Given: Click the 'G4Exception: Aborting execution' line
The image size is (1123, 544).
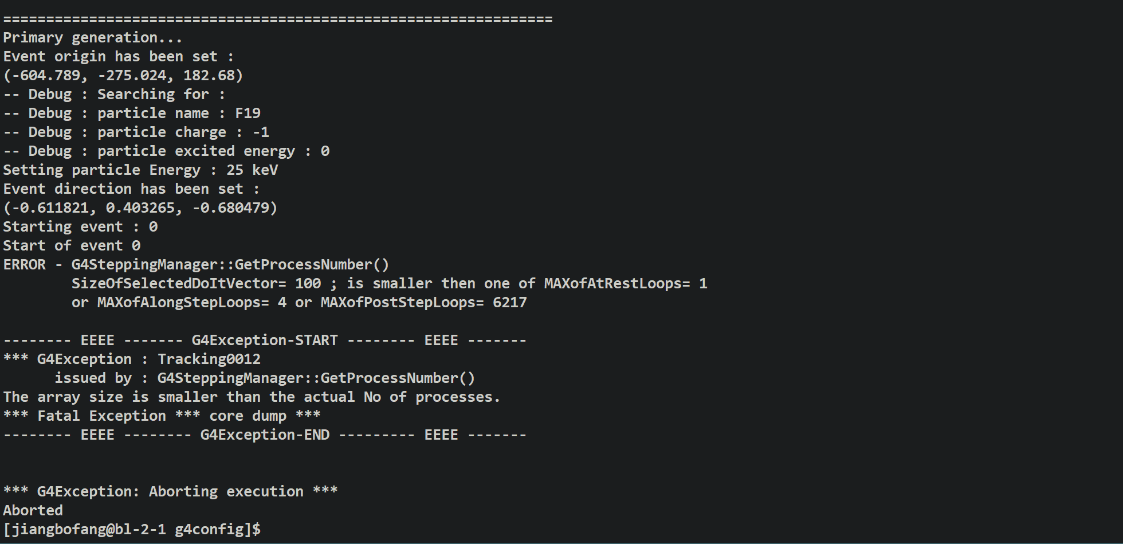Looking at the screenshot, I should point(170,491).
